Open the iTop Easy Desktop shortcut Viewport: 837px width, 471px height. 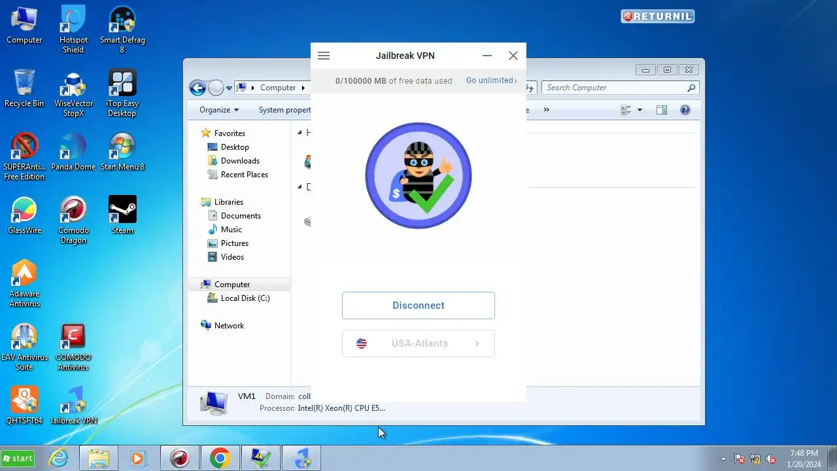[122, 94]
